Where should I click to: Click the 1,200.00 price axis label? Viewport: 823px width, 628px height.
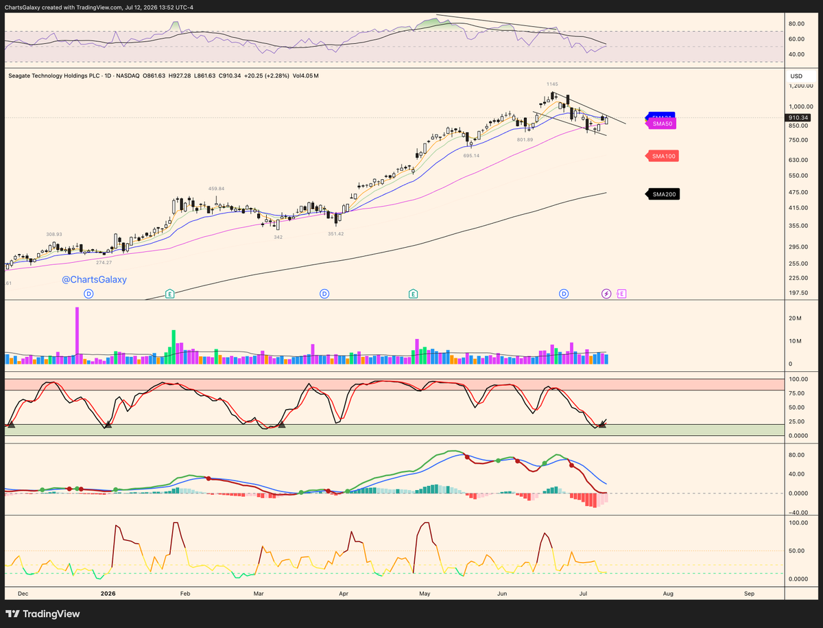click(800, 86)
